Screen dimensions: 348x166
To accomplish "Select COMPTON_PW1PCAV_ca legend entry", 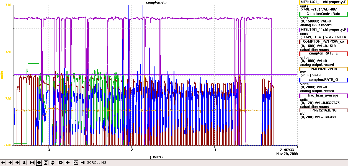I will [324, 41].
